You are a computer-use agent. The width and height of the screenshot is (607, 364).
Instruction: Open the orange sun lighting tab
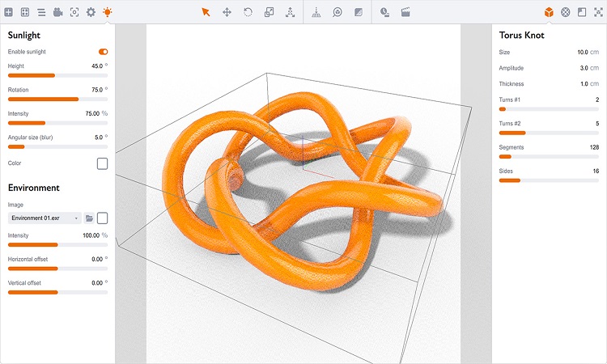108,12
